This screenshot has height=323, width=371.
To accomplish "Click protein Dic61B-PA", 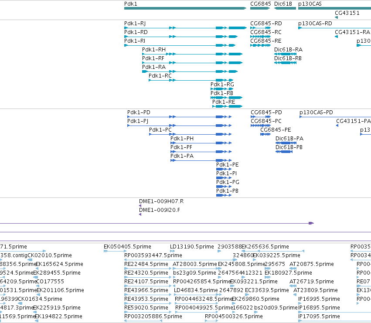I will (286, 143).
